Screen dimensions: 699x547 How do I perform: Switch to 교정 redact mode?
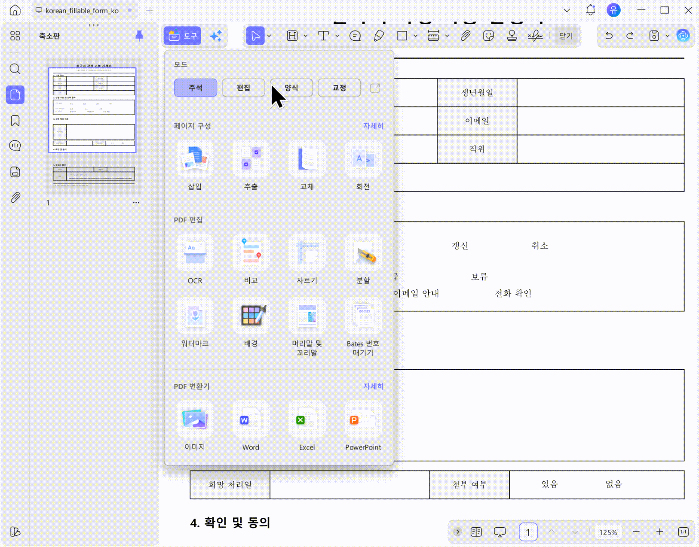pyautogui.click(x=339, y=88)
